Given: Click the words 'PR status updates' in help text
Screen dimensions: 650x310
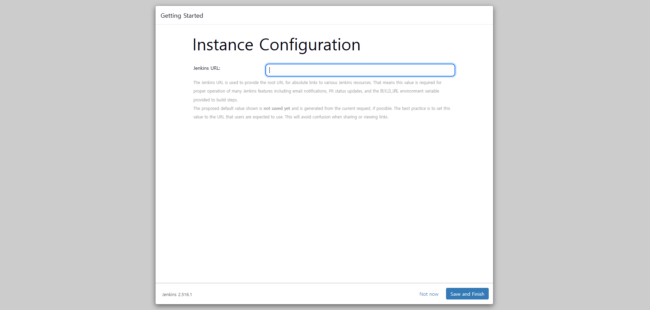Looking at the screenshot, I should click(345, 91).
